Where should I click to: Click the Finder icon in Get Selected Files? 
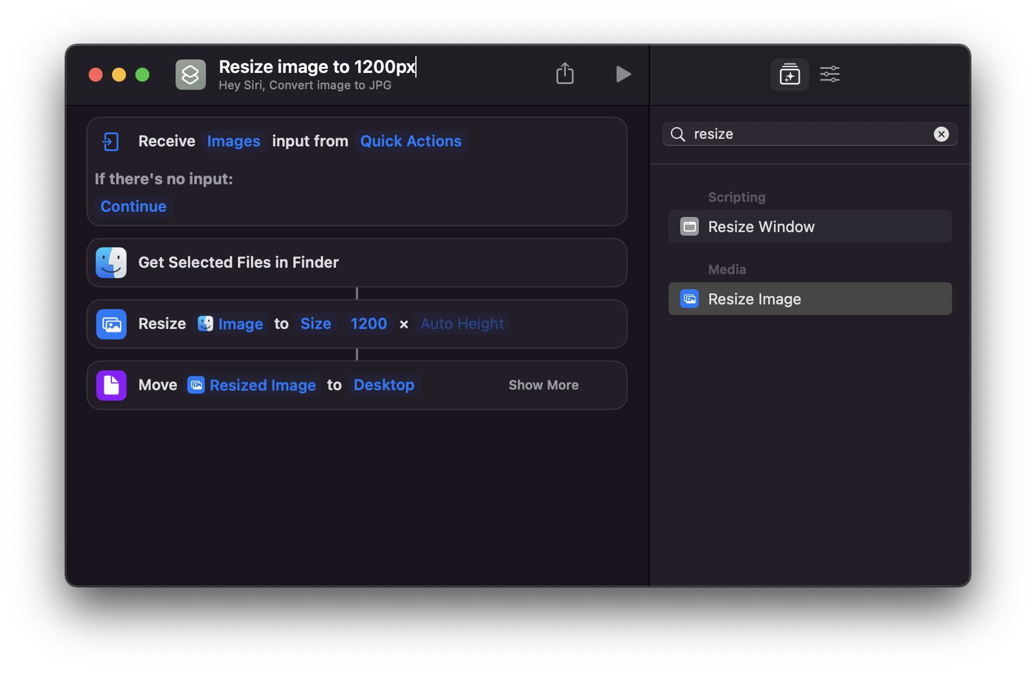[111, 262]
